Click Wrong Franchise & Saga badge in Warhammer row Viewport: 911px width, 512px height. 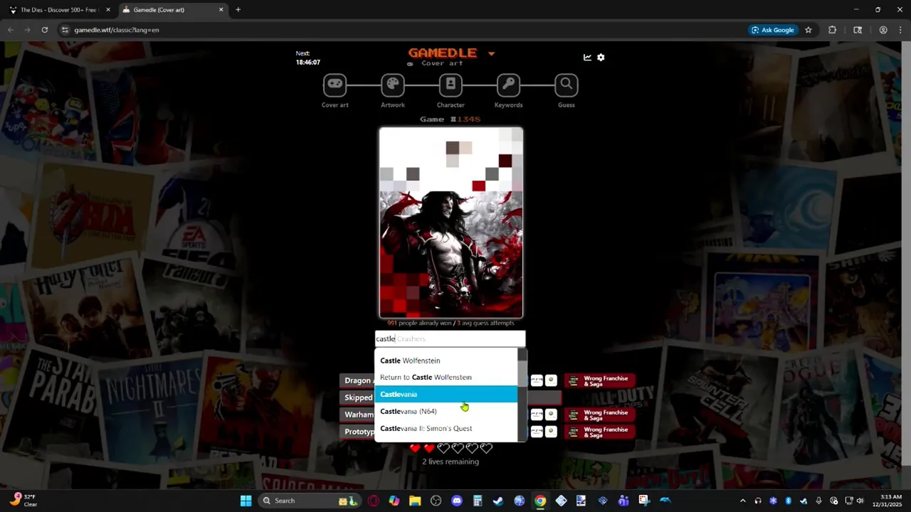[599, 415]
